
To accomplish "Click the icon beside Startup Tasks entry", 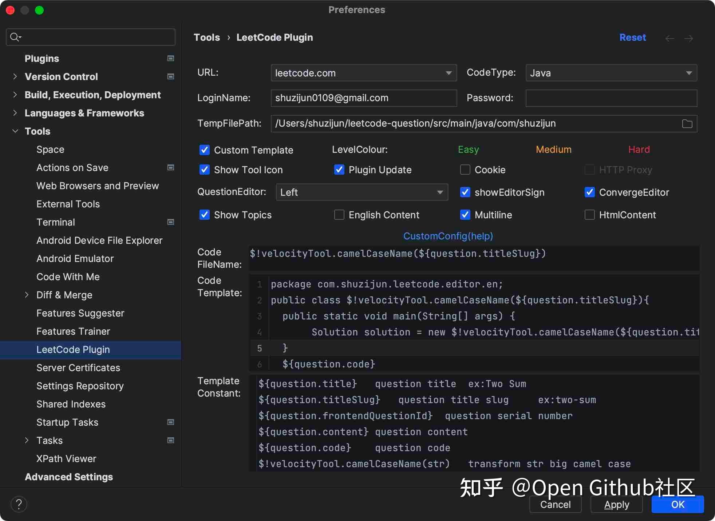I will click(x=170, y=422).
